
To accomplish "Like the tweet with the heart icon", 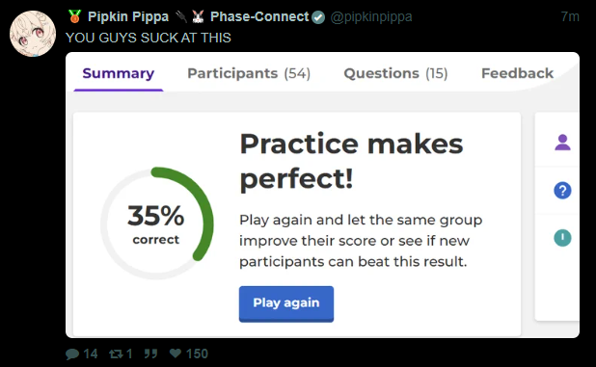I will point(176,354).
